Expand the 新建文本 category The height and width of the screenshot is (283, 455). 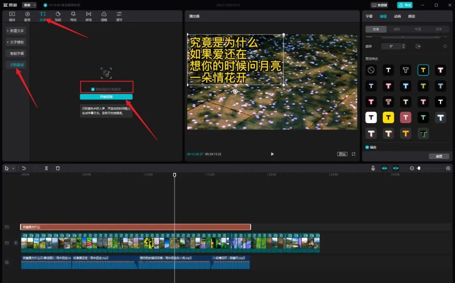[x=16, y=31]
